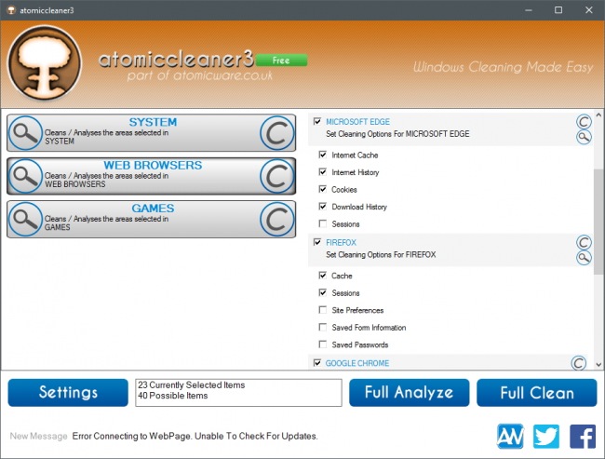Clean GAMES using its C icon
This screenshot has height=459, width=605.
tap(277, 220)
